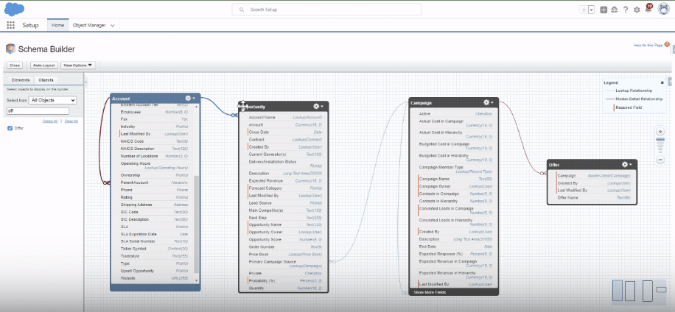Switch to the Elements tab

coord(20,80)
